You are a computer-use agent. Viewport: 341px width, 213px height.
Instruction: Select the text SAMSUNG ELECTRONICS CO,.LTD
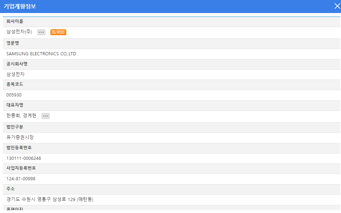click(x=41, y=54)
